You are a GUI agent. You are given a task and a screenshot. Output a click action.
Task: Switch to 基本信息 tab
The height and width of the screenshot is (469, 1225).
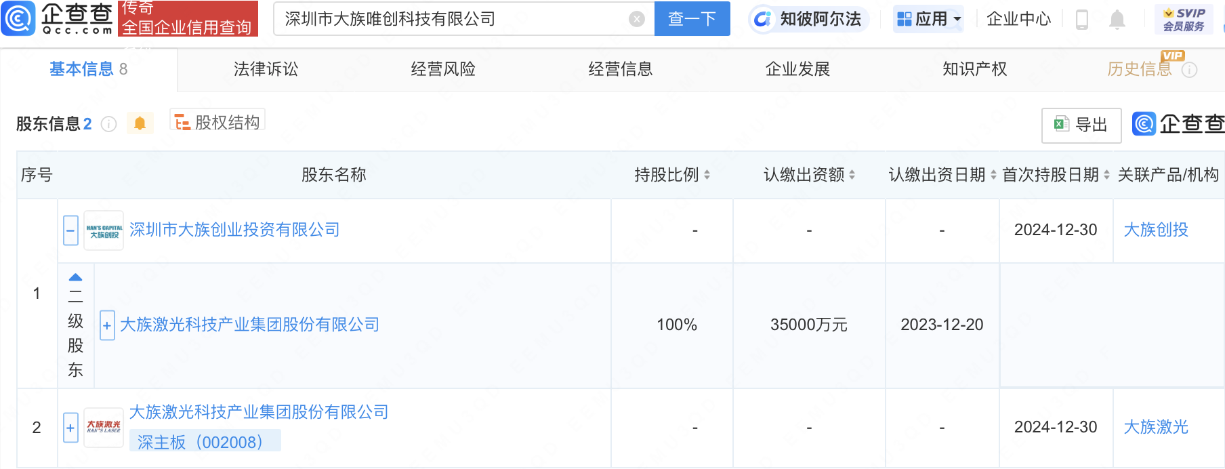[88, 69]
